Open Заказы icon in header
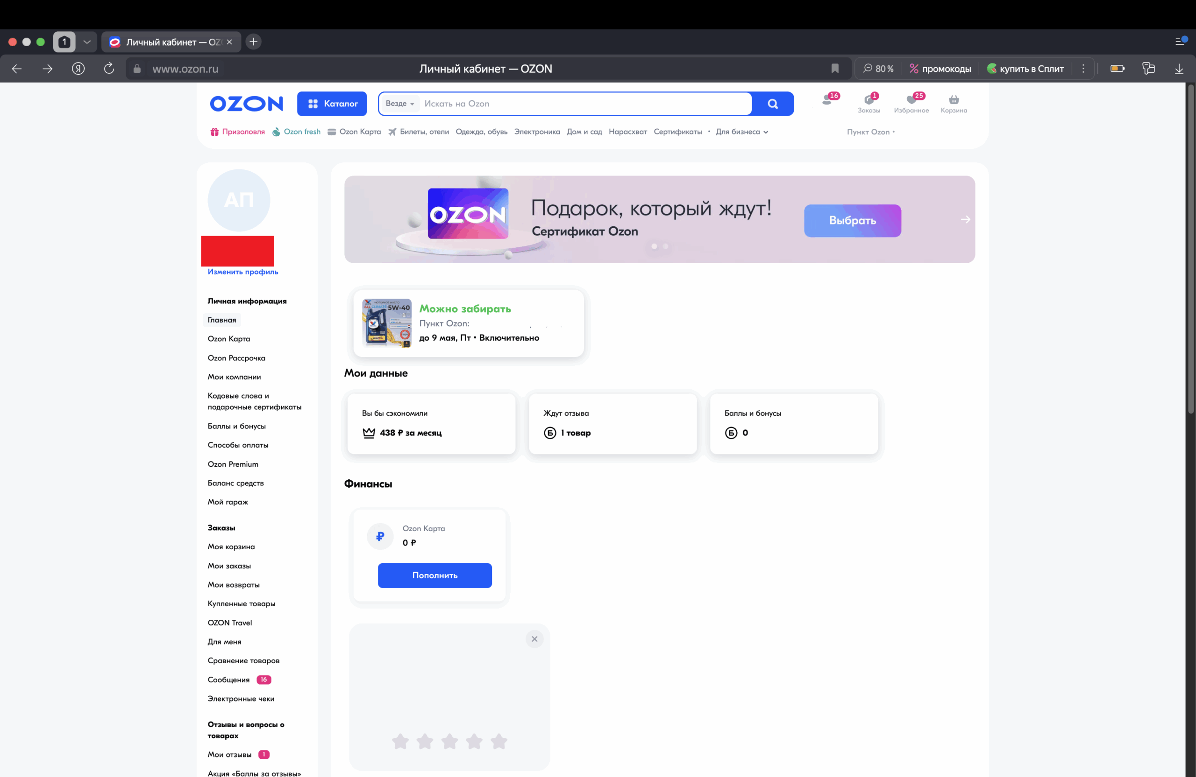 click(x=869, y=104)
